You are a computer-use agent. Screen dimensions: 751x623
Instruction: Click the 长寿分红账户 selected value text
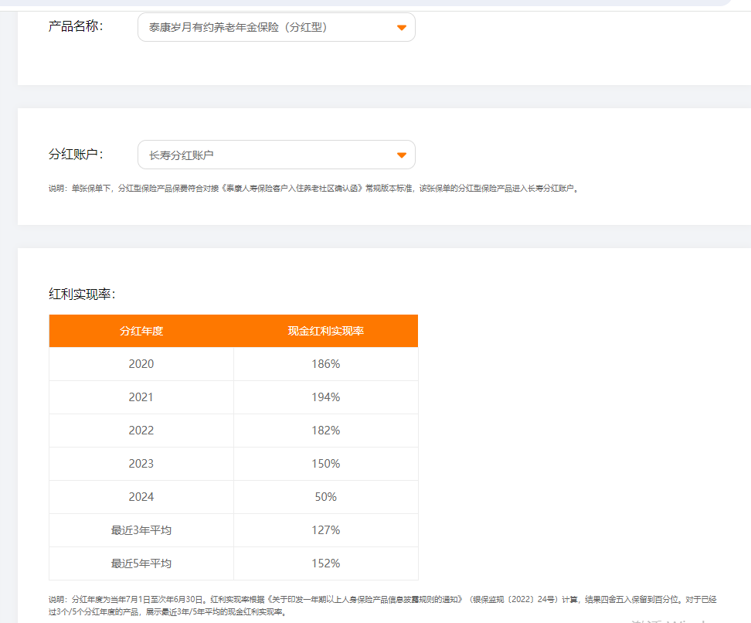coord(181,155)
